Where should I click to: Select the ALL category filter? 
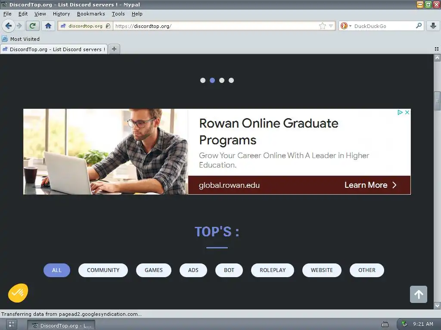[x=57, y=270]
